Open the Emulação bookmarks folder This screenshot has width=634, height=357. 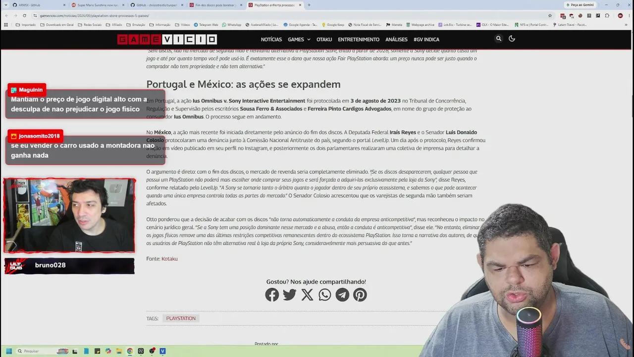click(136, 24)
